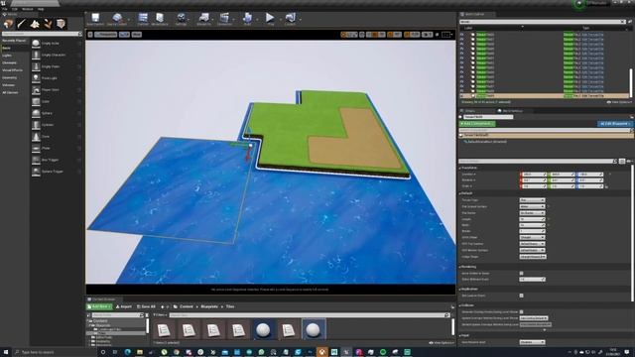
Task: Pick the Empty Actor item icon
Action: pyautogui.click(x=36, y=44)
